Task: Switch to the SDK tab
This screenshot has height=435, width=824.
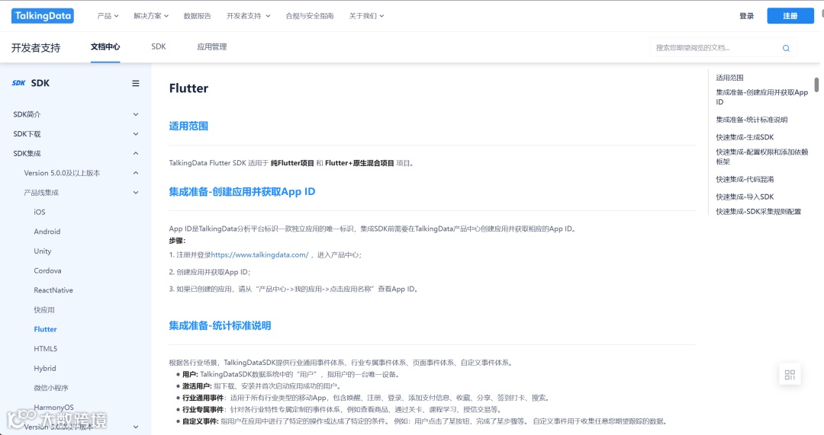Action: coord(158,46)
